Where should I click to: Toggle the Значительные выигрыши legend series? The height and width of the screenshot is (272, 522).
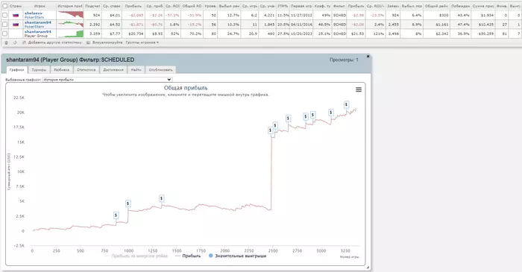point(237,256)
